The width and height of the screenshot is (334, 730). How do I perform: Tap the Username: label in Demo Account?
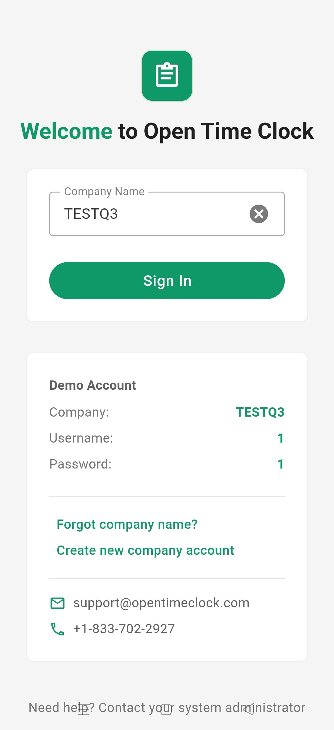(81, 438)
